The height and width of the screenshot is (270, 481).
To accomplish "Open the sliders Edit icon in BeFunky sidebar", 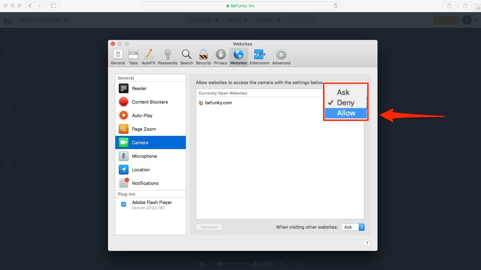I will (x=8, y=52).
